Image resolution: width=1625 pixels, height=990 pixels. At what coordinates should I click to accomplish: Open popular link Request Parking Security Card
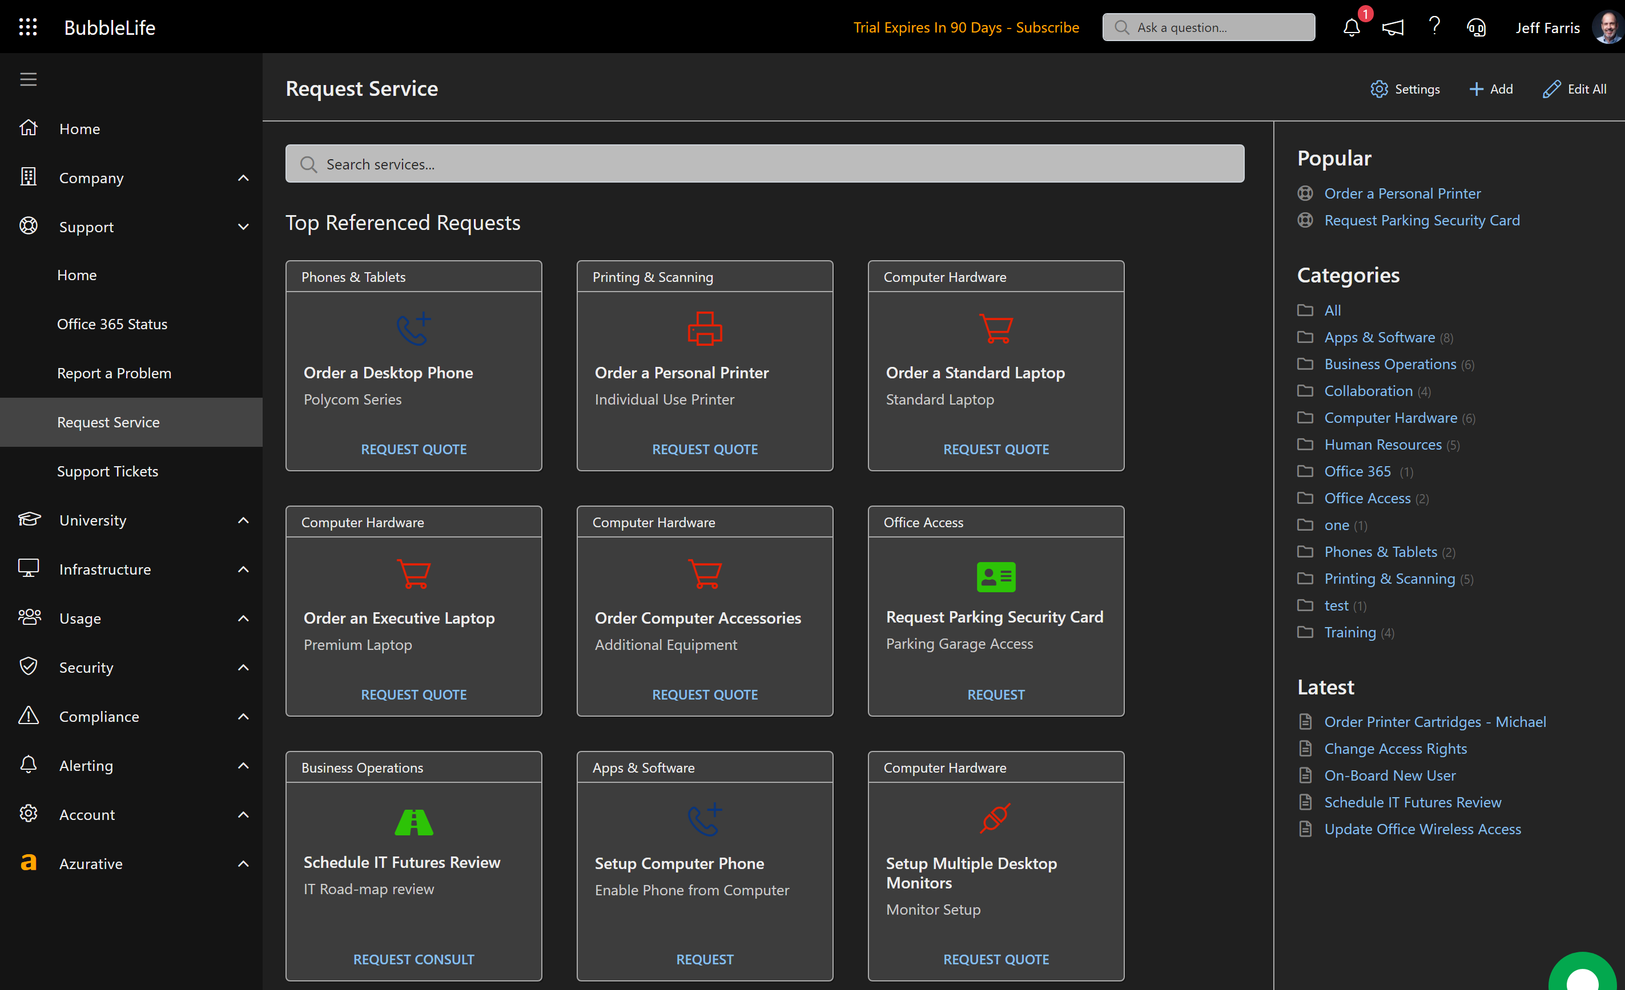[1422, 220]
